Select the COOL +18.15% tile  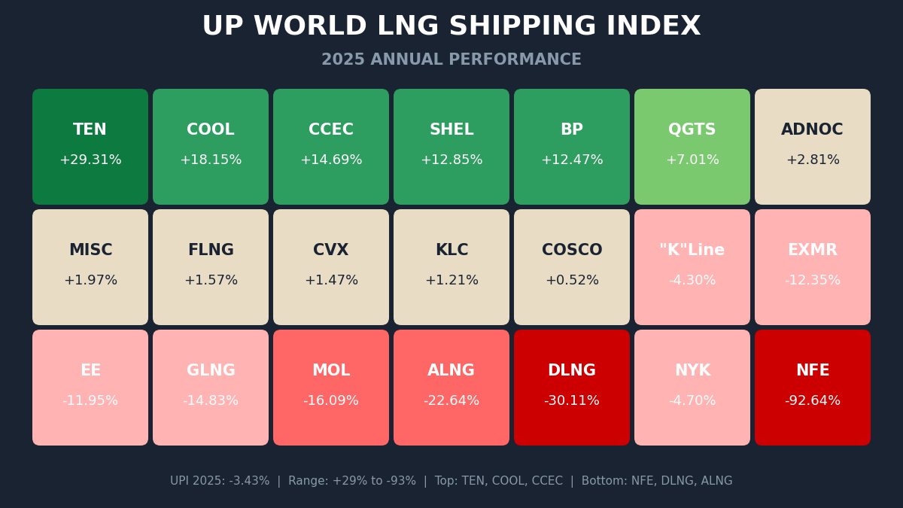(211, 147)
